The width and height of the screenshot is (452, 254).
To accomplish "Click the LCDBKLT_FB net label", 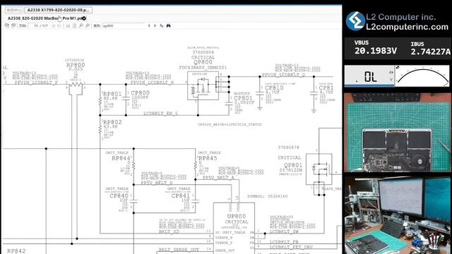I will [284, 242].
